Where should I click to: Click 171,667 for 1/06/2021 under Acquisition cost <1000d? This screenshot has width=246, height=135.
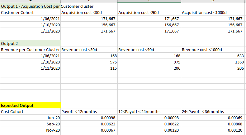point(214,19)
